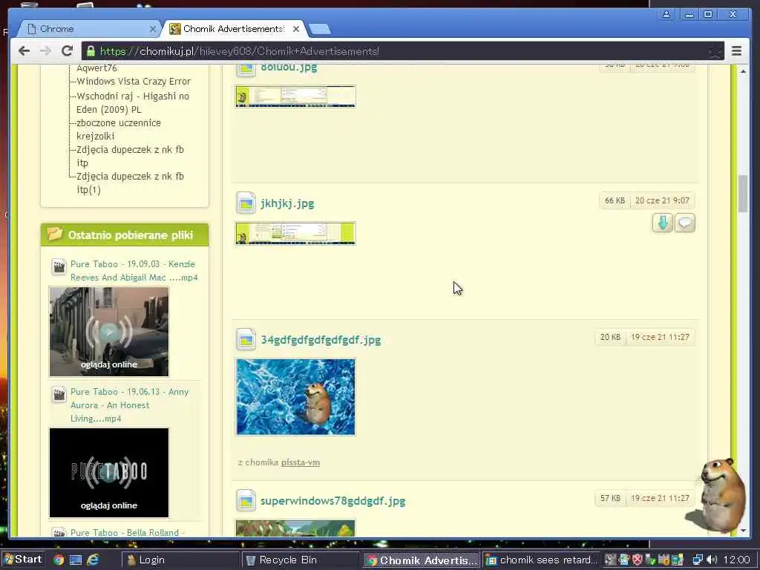
Task: Click the network connection tray icon
Action: [698, 560]
